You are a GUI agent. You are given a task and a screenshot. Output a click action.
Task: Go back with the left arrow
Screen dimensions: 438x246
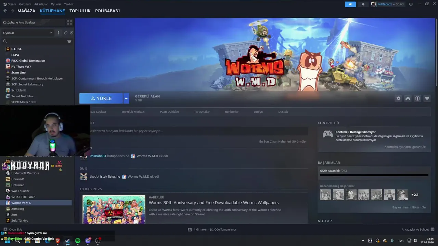[5, 11]
